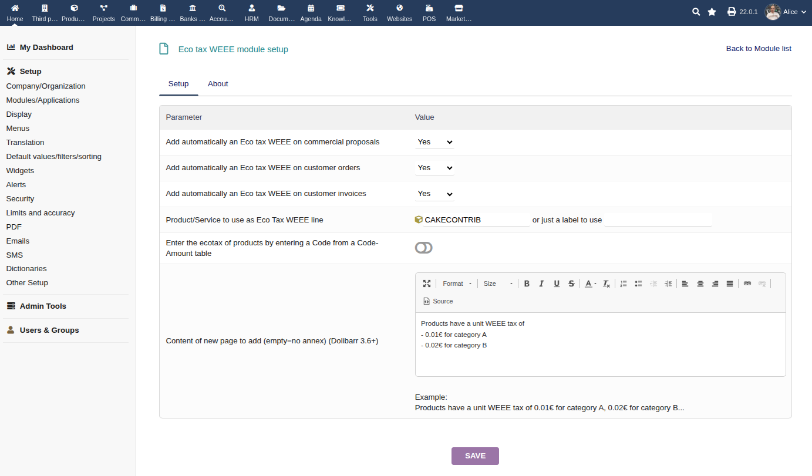Maximize the rich text editor
The width and height of the screenshot is (812, 476).
(x=427, y=283)
